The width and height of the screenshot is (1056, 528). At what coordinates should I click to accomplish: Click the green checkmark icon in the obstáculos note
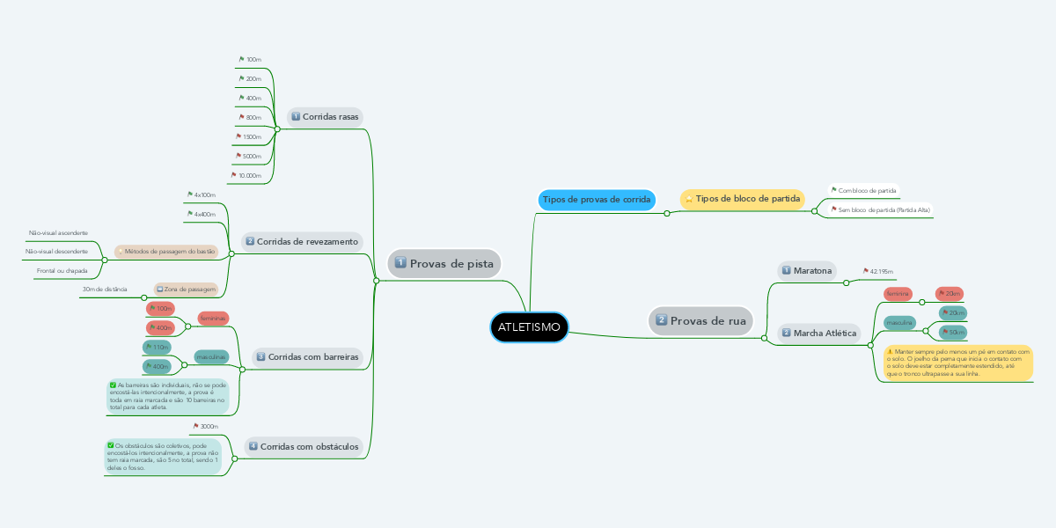pos(109,445)
